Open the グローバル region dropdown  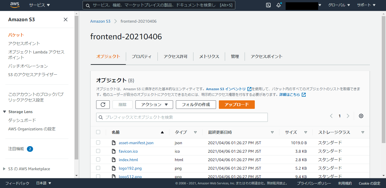(339, 5)
